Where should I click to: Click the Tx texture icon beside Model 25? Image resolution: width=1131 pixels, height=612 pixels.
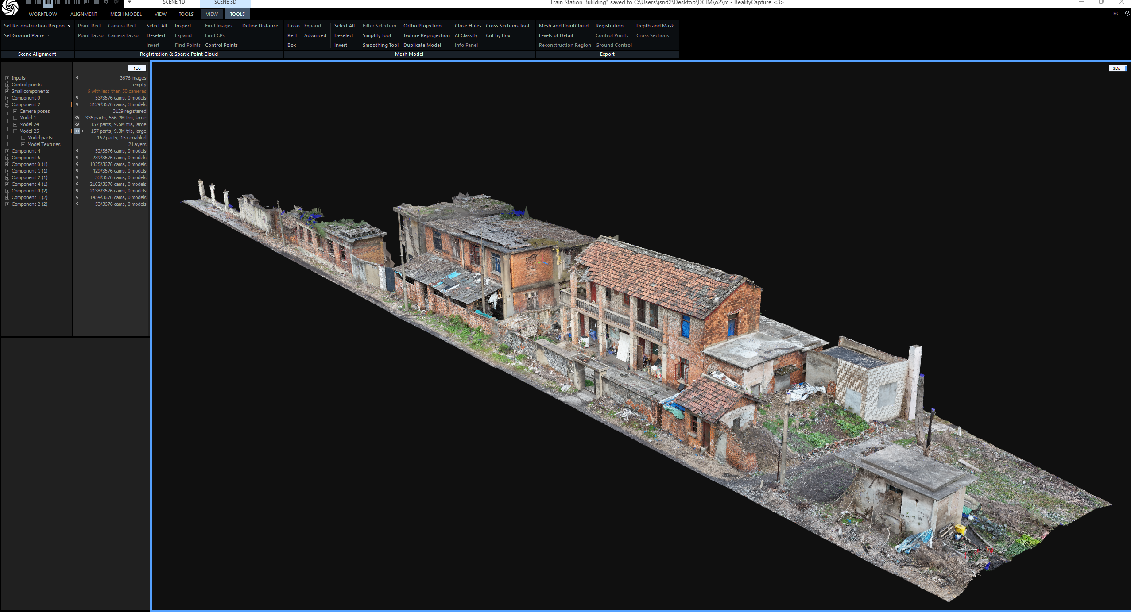tap(83, 131)
